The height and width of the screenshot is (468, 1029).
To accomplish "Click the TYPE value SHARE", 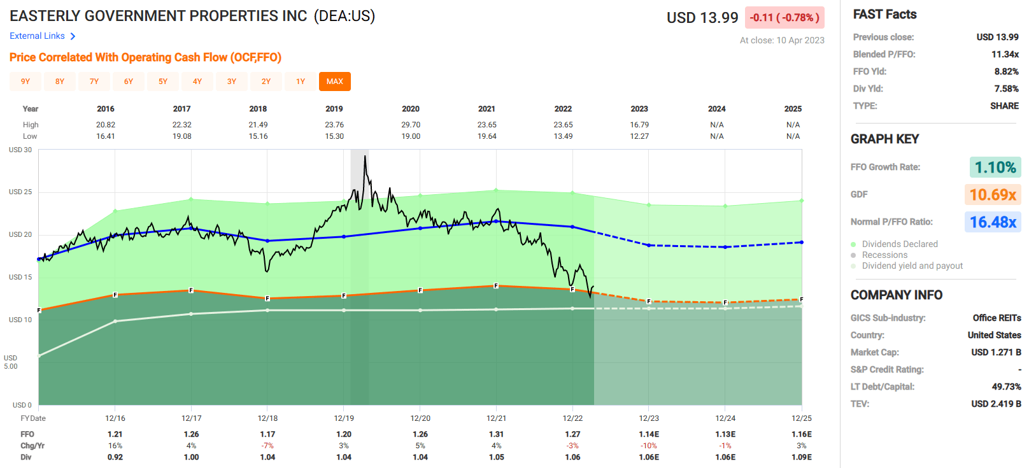I will point(1004,106).
